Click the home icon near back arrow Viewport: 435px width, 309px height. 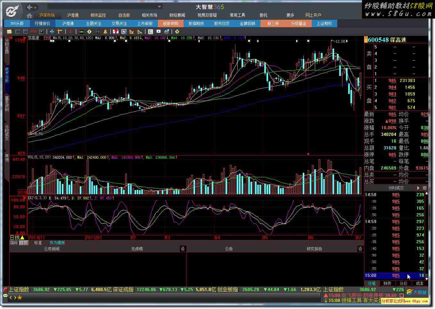tap(29, 15)
